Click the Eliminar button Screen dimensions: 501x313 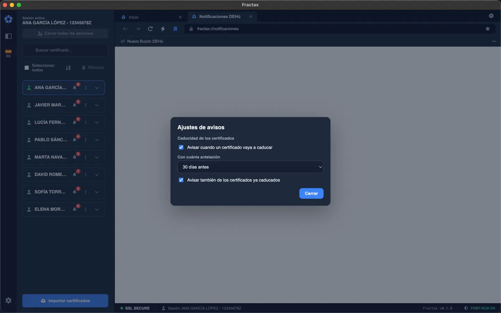[93, 67]
